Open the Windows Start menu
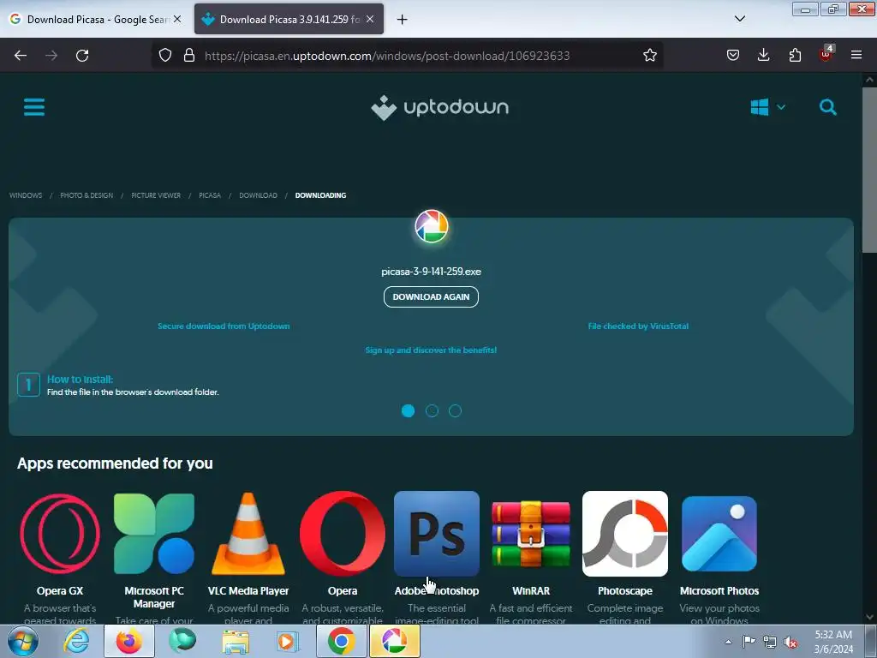This screenshot has height=658, width=877. (x=23, y=641)
